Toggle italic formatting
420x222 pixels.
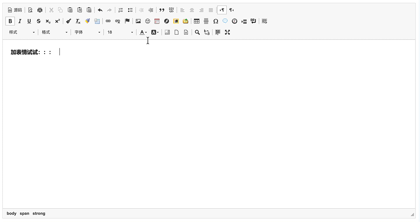point(20,21)
